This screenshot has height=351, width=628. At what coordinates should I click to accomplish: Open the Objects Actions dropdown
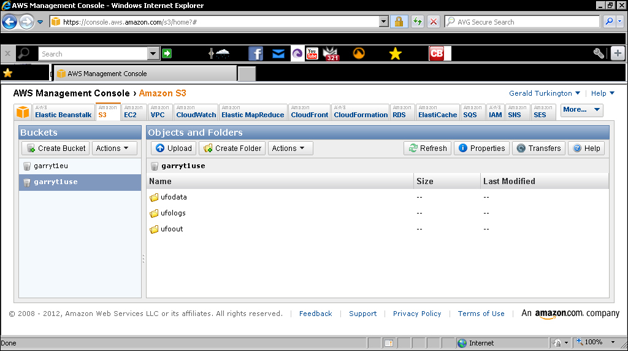(x=290, y=148)
